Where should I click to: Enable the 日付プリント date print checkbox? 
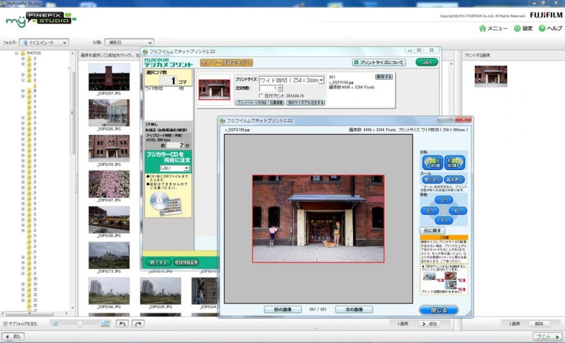pos(261,95)
